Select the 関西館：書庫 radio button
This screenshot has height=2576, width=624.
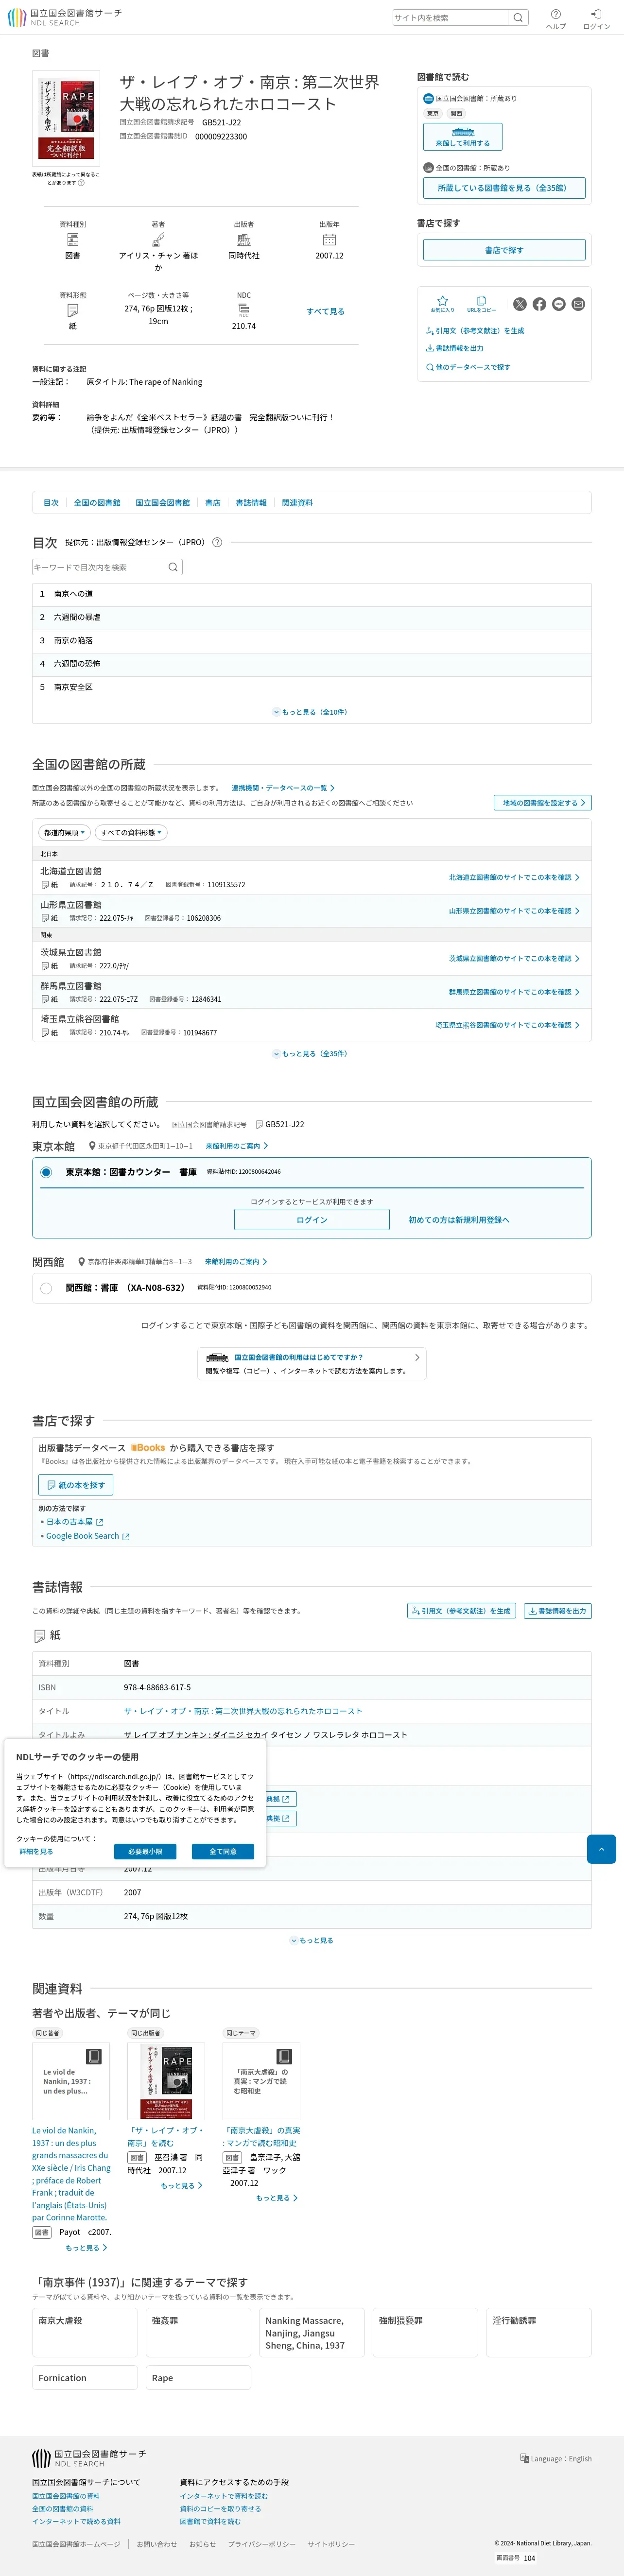46,1288
